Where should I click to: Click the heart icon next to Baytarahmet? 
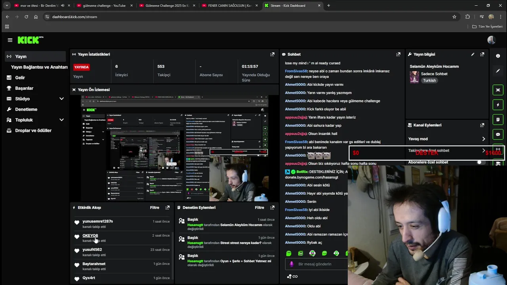click(77, 265)
